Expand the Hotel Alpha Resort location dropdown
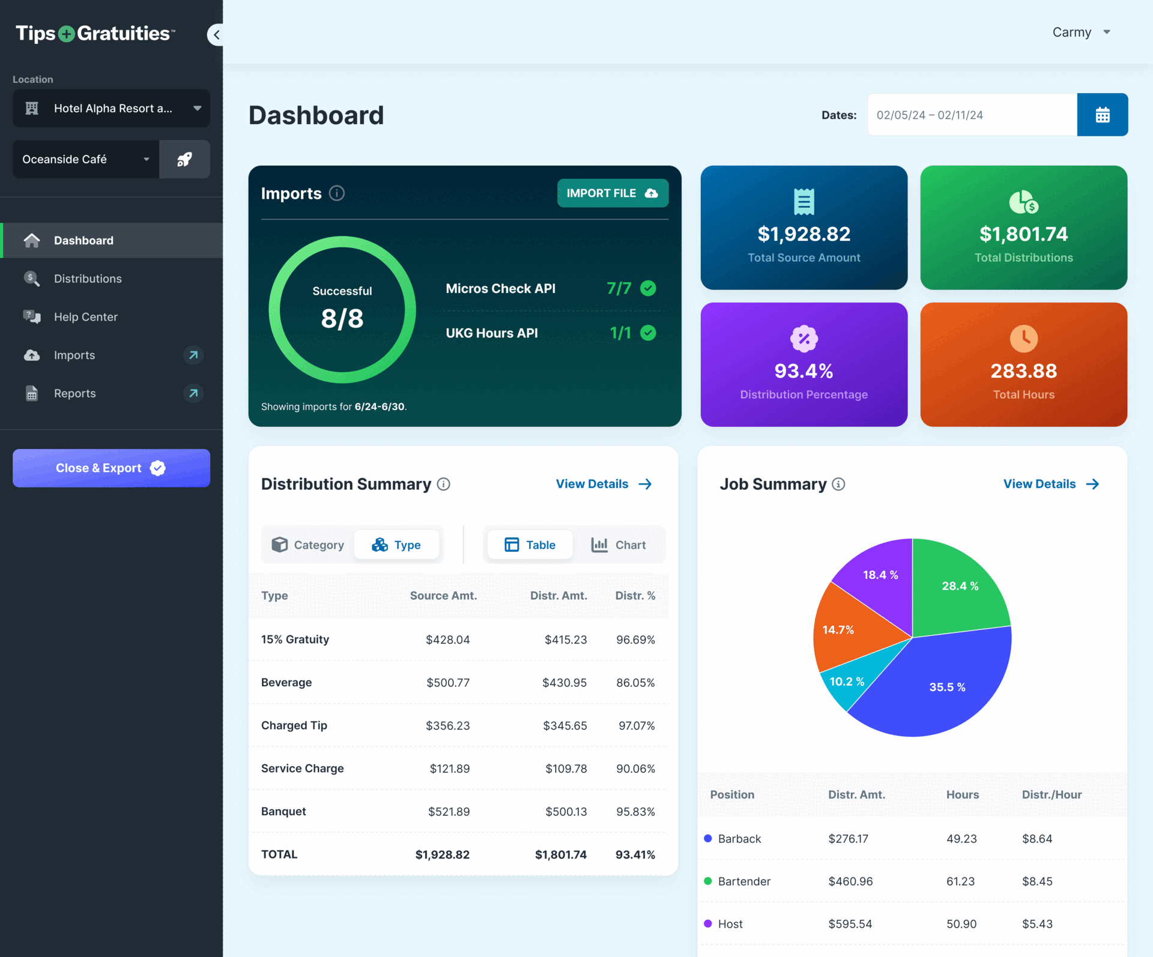The image size is (1153, 957). (x=112, y=108)
